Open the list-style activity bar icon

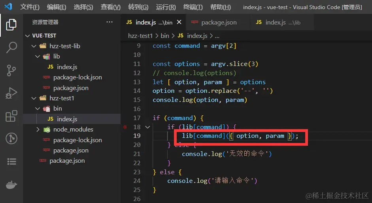[11, 162]
